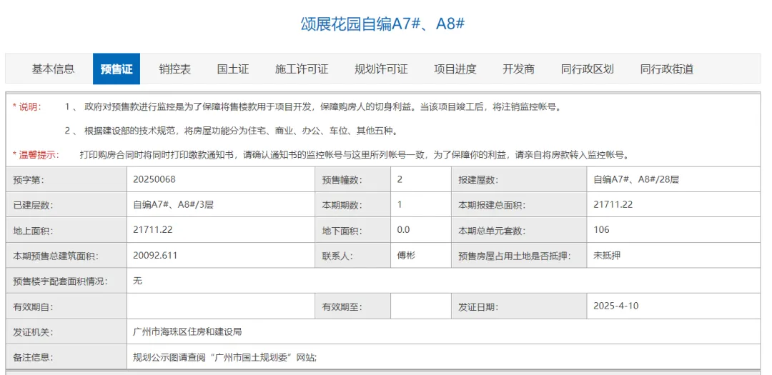Image resolution: width=772 pixels, height=375 pixels.
Task: Click the red * 温馨提示 heading
Action: coord(36,155)
